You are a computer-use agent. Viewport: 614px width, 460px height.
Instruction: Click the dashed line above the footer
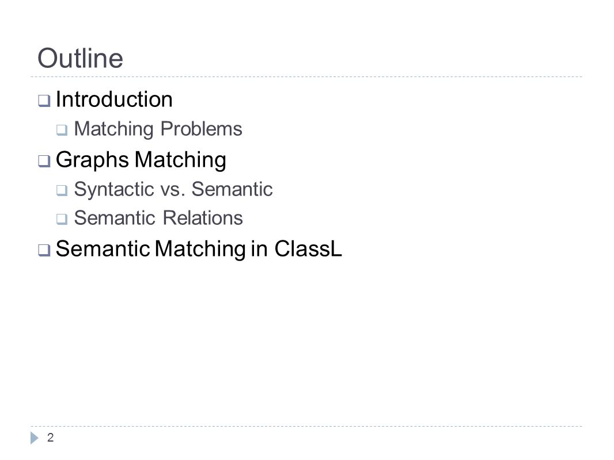[306, 427]
